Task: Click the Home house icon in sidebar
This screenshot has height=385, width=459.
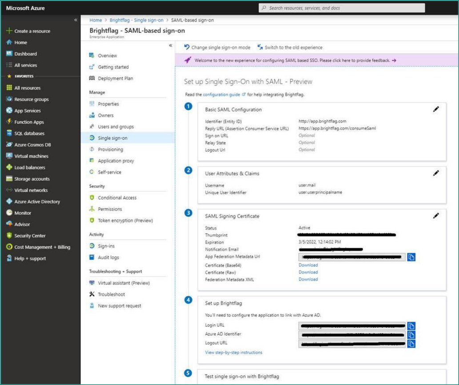Action: point(9,42)
